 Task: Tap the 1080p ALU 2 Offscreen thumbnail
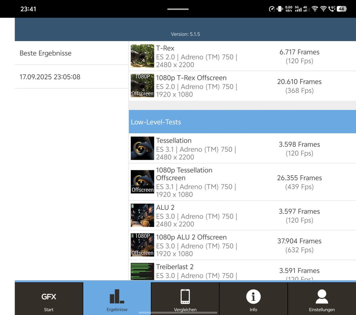point(142,245)
